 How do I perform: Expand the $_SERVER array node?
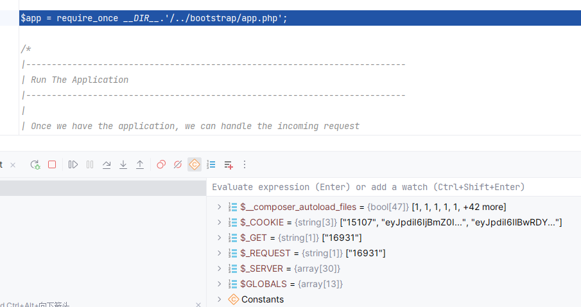point(219,268)
